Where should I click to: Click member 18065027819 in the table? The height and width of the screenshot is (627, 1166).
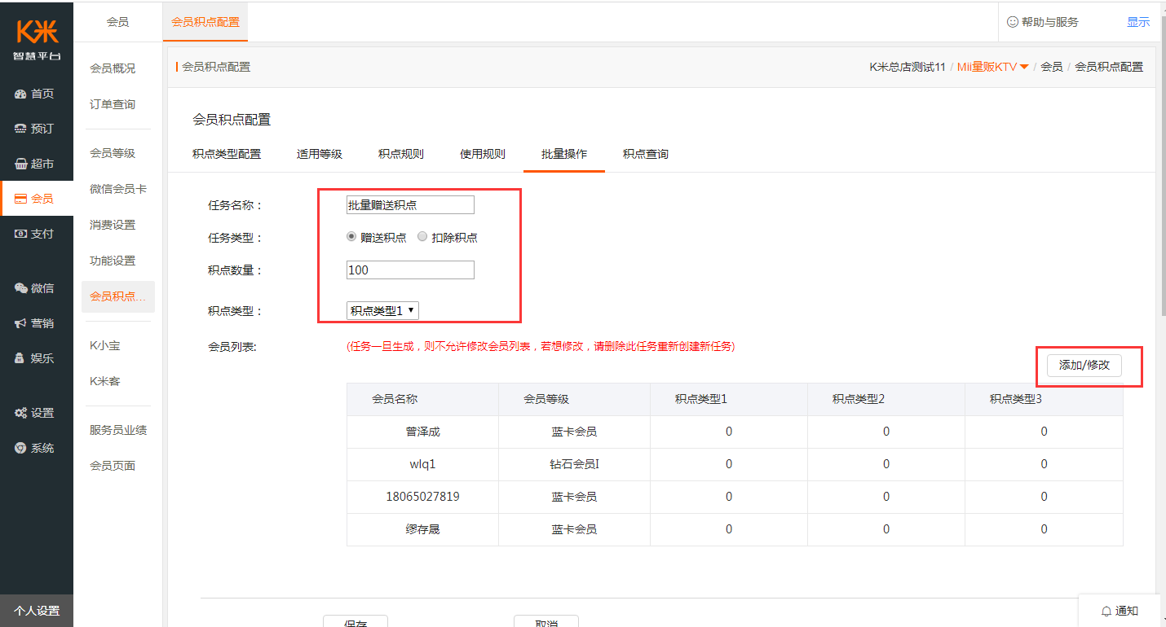coord(422,497)
